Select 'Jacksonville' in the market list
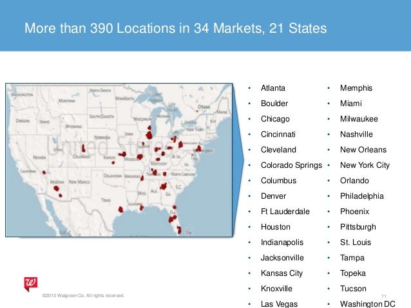 pos(282,258)
